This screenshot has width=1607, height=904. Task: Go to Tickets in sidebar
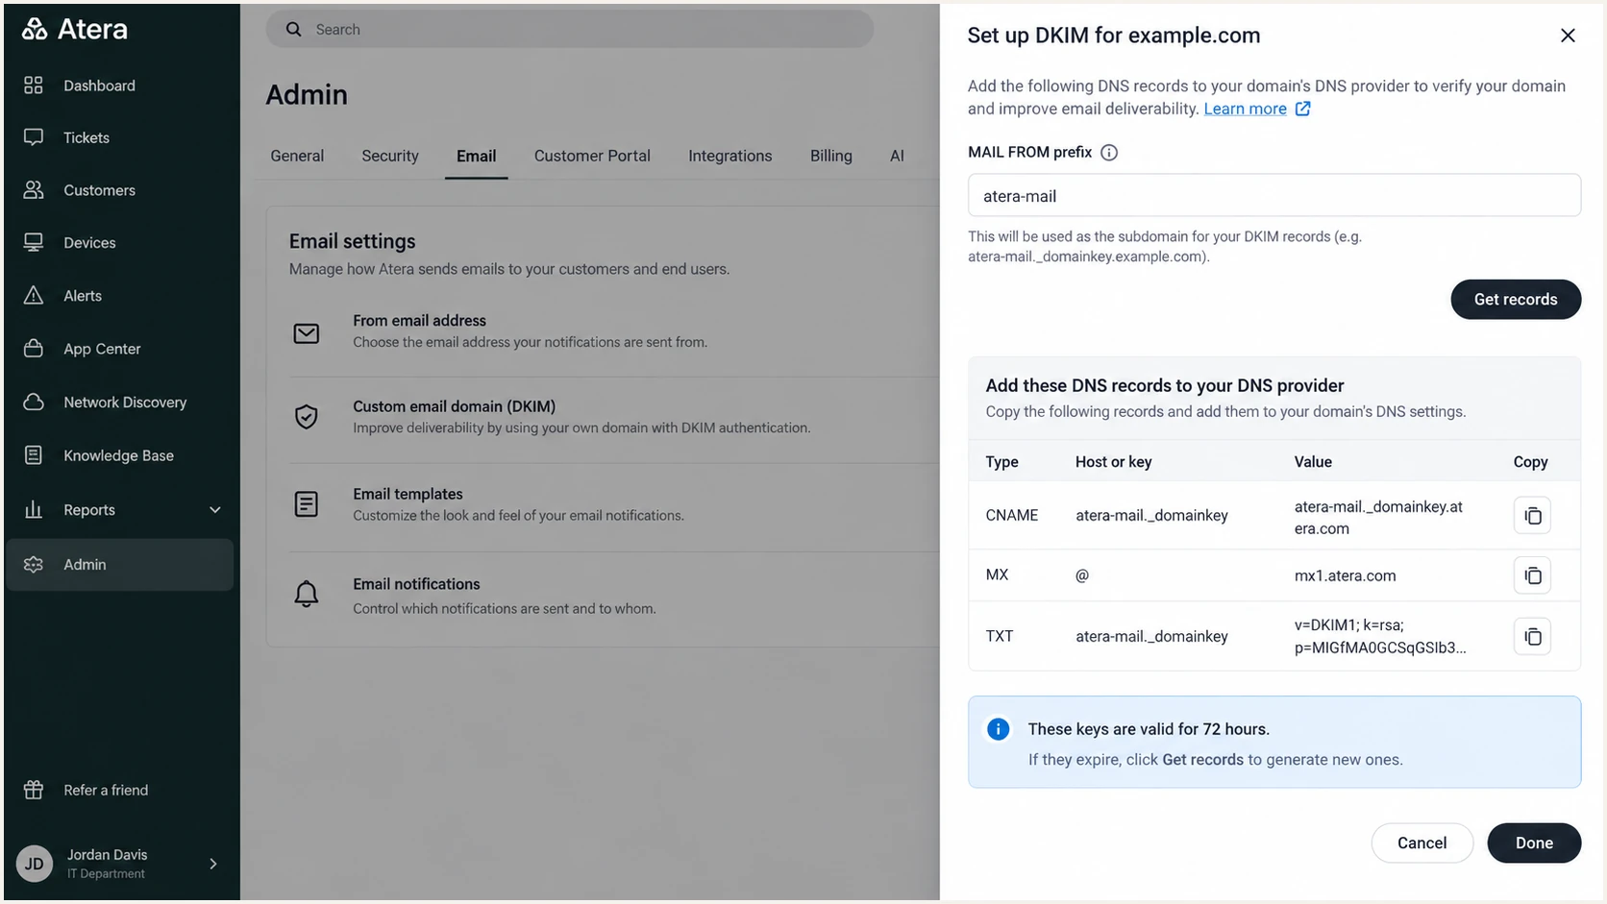(x=87, y=137)
